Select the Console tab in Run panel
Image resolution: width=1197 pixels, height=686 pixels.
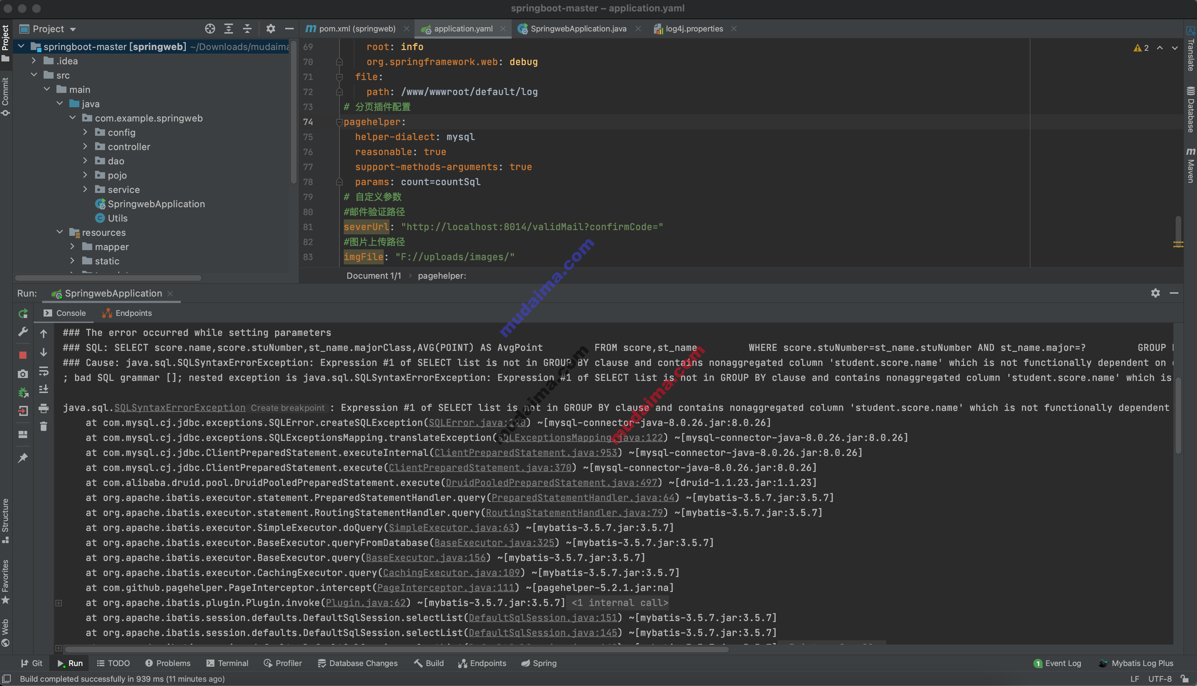pyautogui.click(x=65, y=313)
